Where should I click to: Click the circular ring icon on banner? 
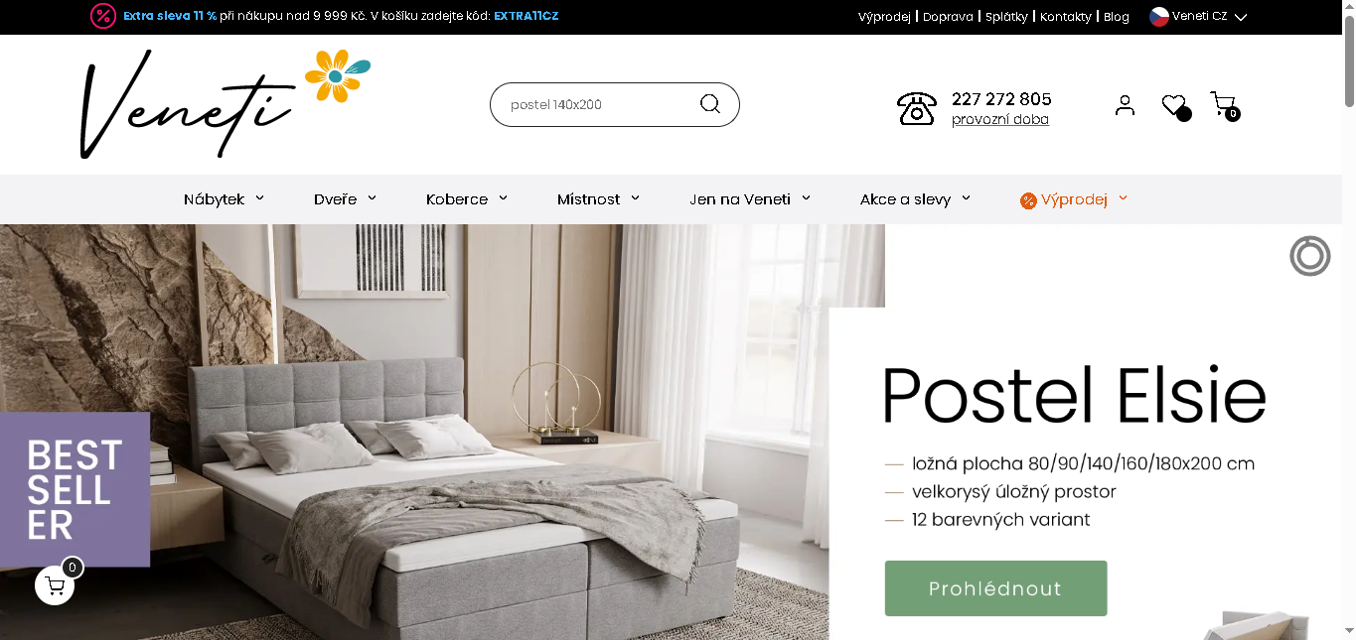point(1309,256)
